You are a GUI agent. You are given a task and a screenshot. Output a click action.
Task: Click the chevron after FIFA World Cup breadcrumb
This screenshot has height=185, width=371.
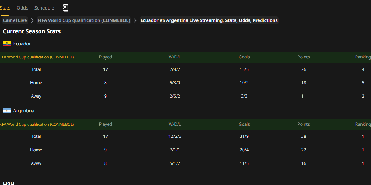point(135,20)
